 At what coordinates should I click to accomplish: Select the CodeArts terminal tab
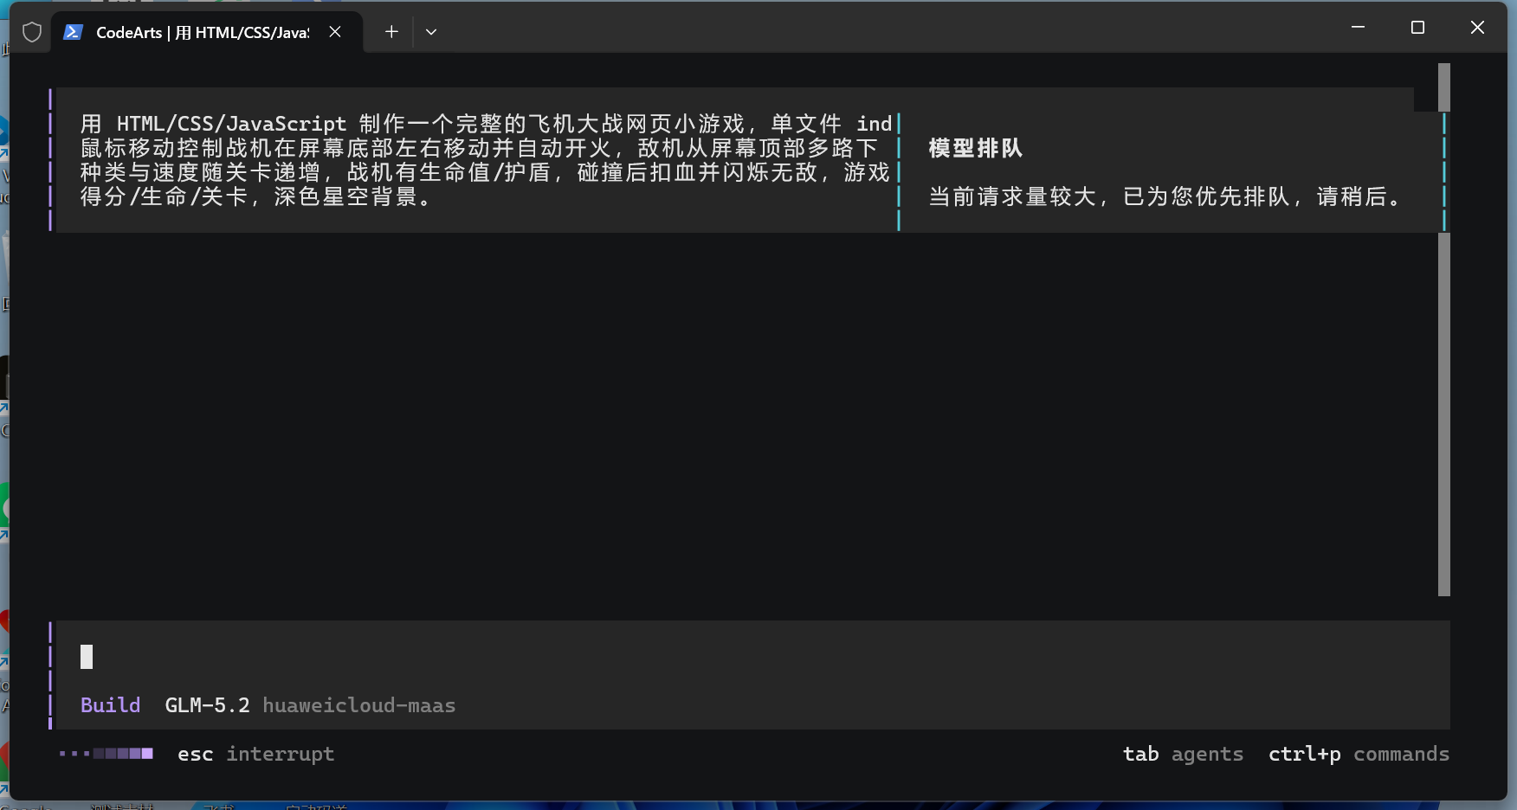click(208, 32)
